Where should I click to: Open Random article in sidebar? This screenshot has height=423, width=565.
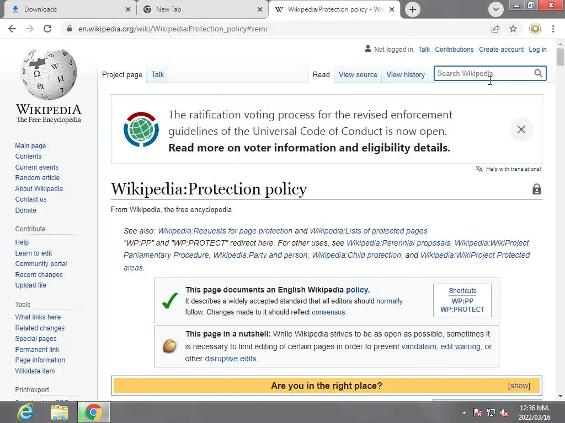pyautogui.click(x=38, y=178)
